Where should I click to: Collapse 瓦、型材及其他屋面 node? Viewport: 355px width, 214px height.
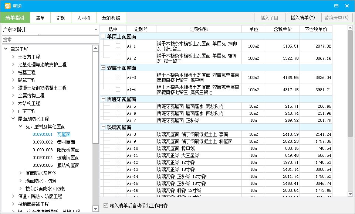(21, 126)
